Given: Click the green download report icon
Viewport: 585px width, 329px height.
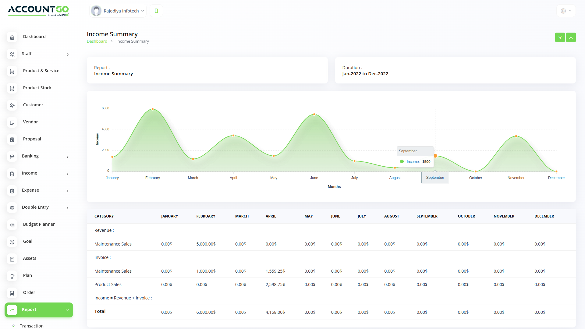Looking at the screenshot, I should click(x=571, y=37).
